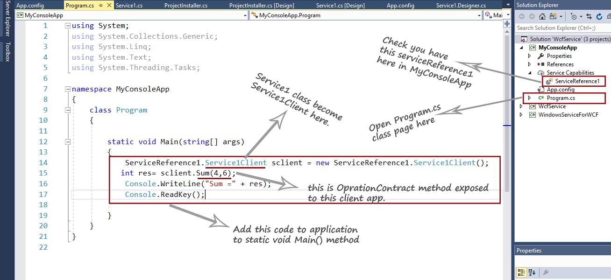Click the solution/folder view switch icon

(554, 16)
